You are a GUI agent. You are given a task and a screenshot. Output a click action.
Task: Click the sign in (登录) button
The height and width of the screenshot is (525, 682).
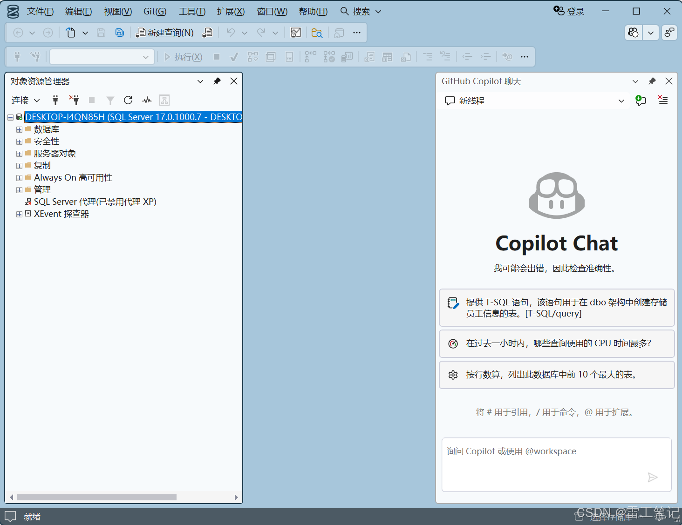pyautogui.click(x=569, y=11)
